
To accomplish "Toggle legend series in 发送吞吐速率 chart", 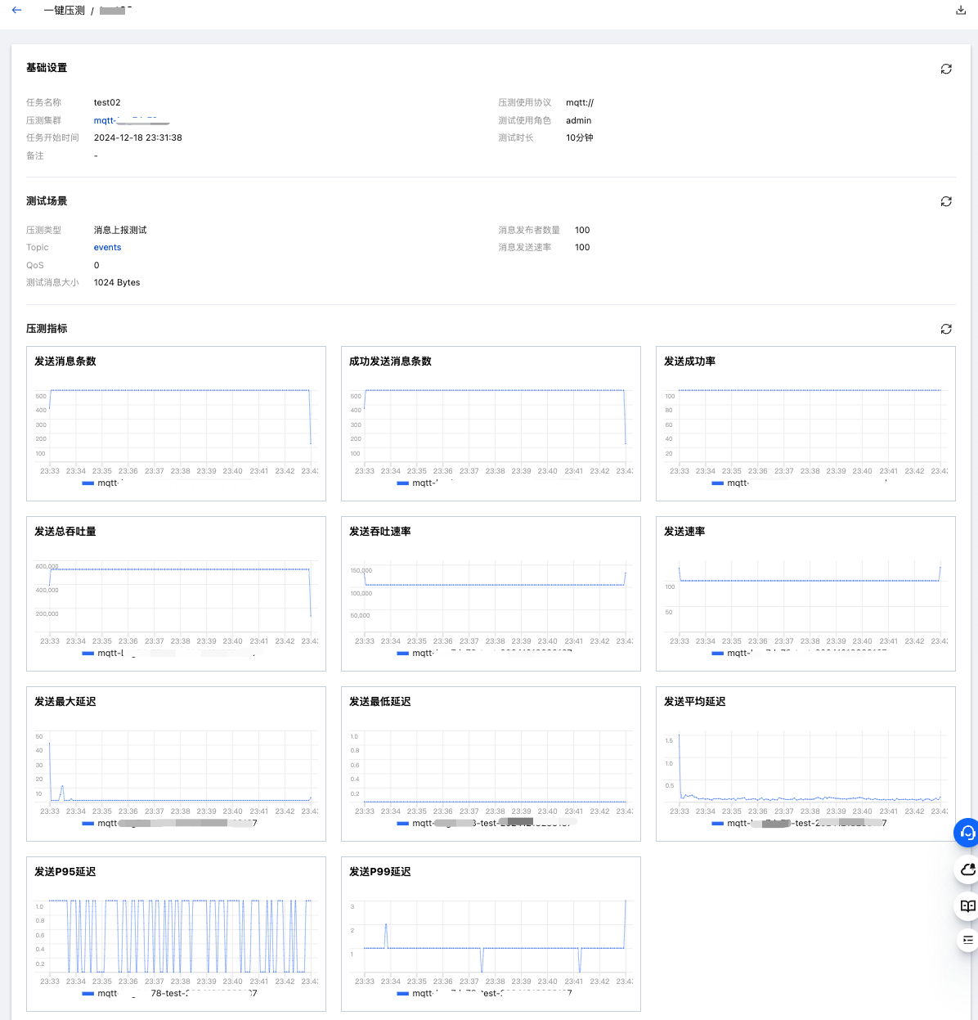I will (484, 654).
